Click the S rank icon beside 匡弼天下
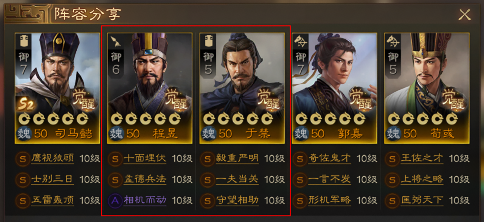 pos(392,200)
